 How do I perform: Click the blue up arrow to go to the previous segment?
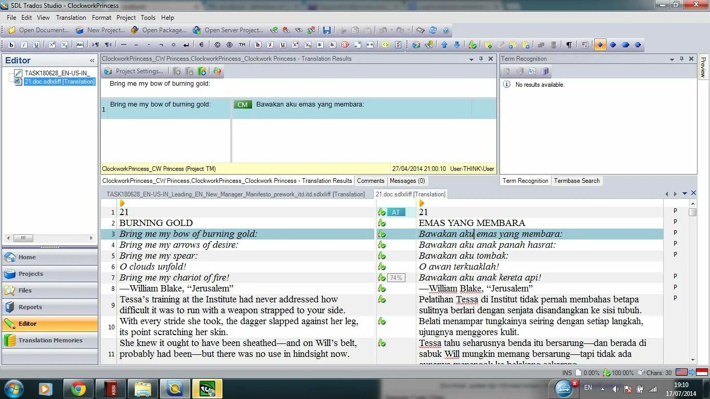(444, 45)
